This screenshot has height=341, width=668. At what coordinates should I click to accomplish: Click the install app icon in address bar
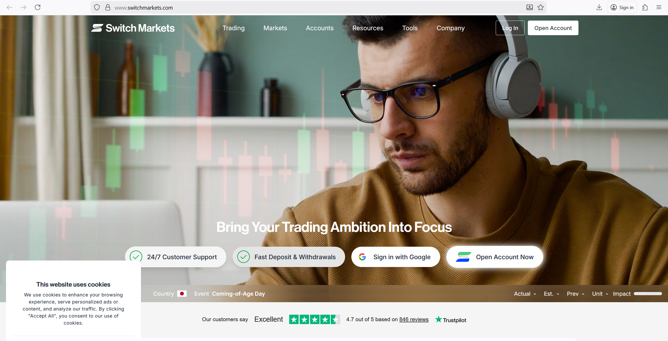529,7
